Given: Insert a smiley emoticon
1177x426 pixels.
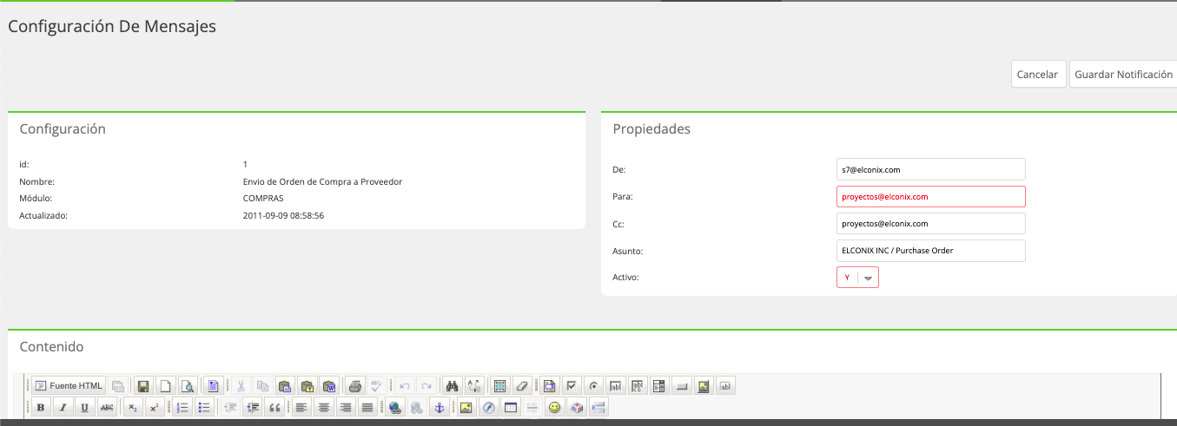Looking at the screenshot, I should pos(554,407).
